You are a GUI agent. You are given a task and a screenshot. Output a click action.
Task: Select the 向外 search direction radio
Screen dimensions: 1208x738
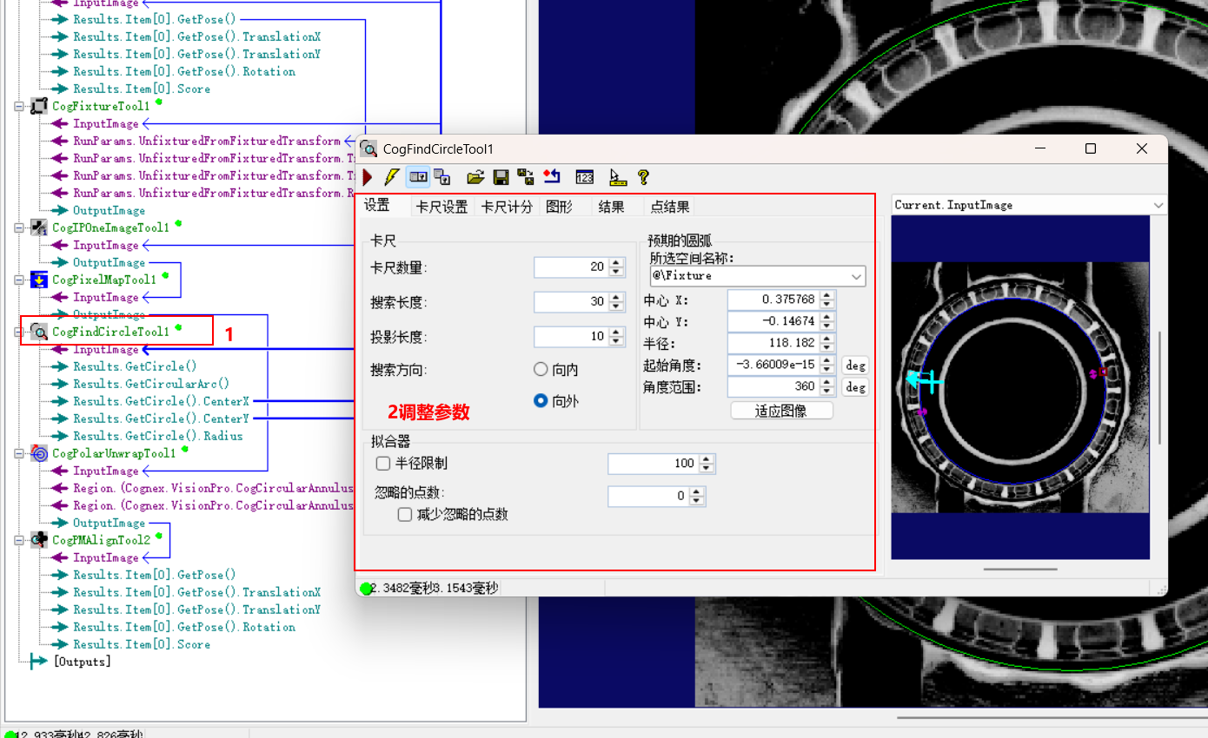click(541, 401)
